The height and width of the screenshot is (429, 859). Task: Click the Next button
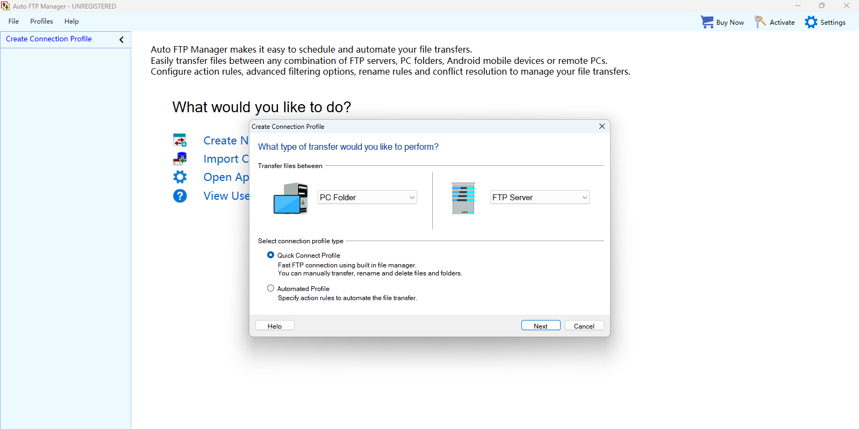tap(541, 326)
